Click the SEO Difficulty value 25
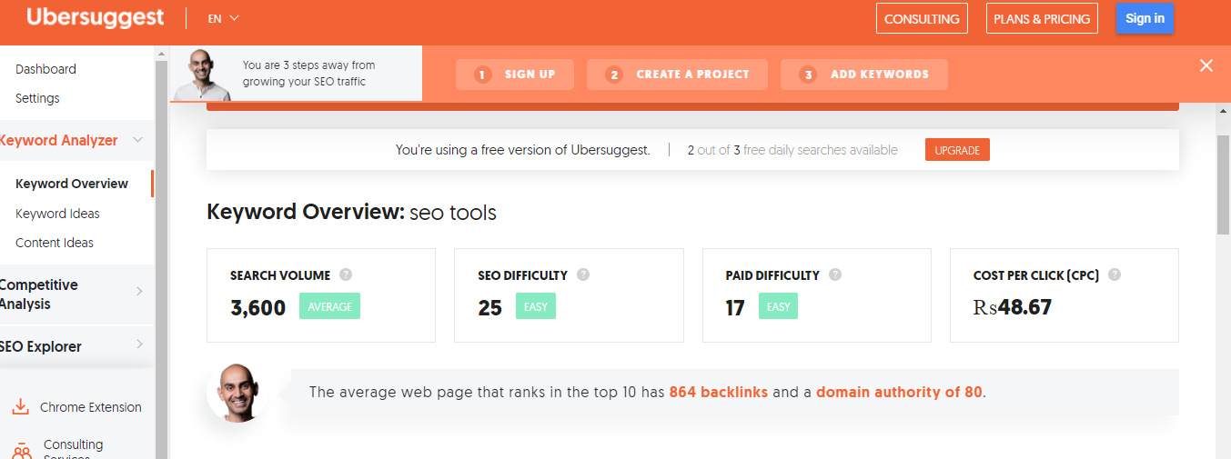1231x459 pixels. [489, 308]
